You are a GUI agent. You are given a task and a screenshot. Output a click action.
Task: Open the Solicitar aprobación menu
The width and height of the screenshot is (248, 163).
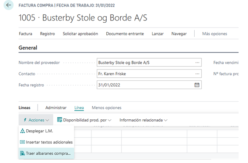tap(80, 34)
